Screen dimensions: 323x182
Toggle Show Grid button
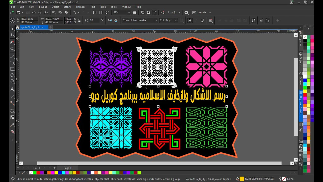pos(149,12)
